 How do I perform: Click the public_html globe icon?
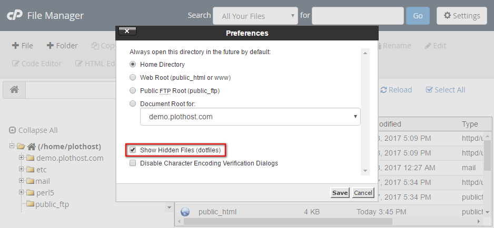185,212
